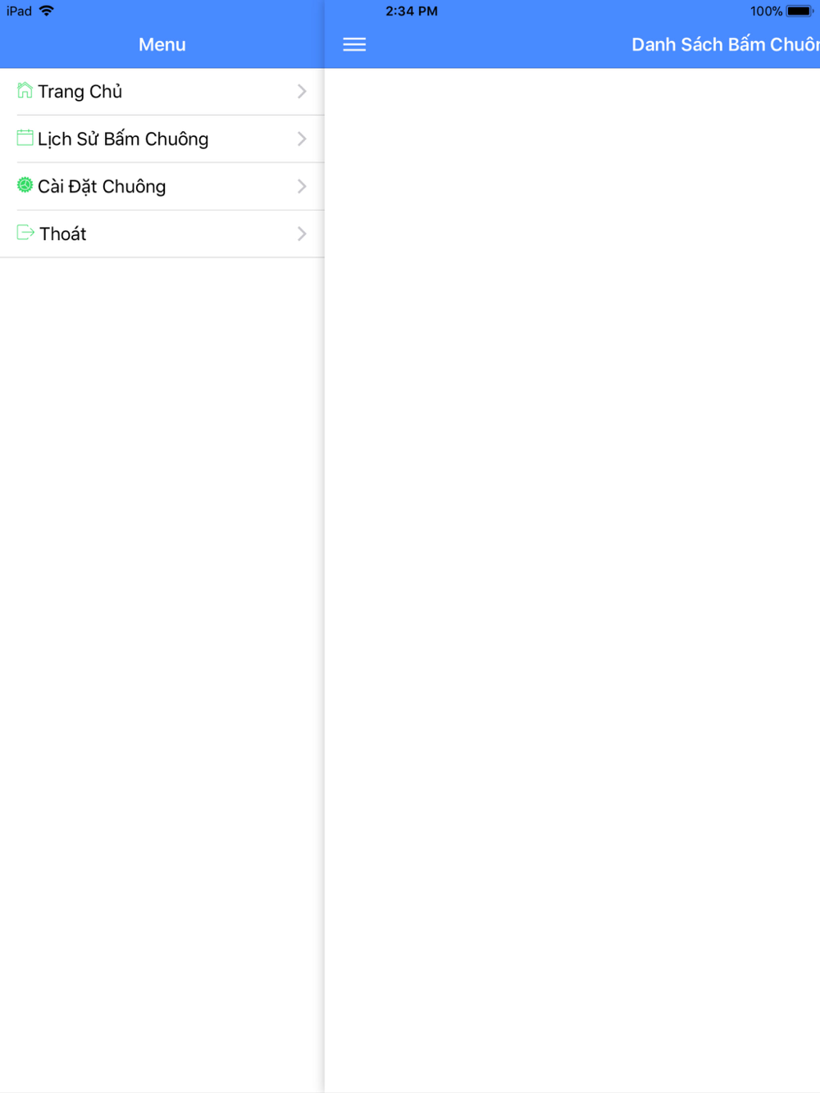Tap the Wi-Fi status icon
This screenshot has height=1093, width=820.
47,11
